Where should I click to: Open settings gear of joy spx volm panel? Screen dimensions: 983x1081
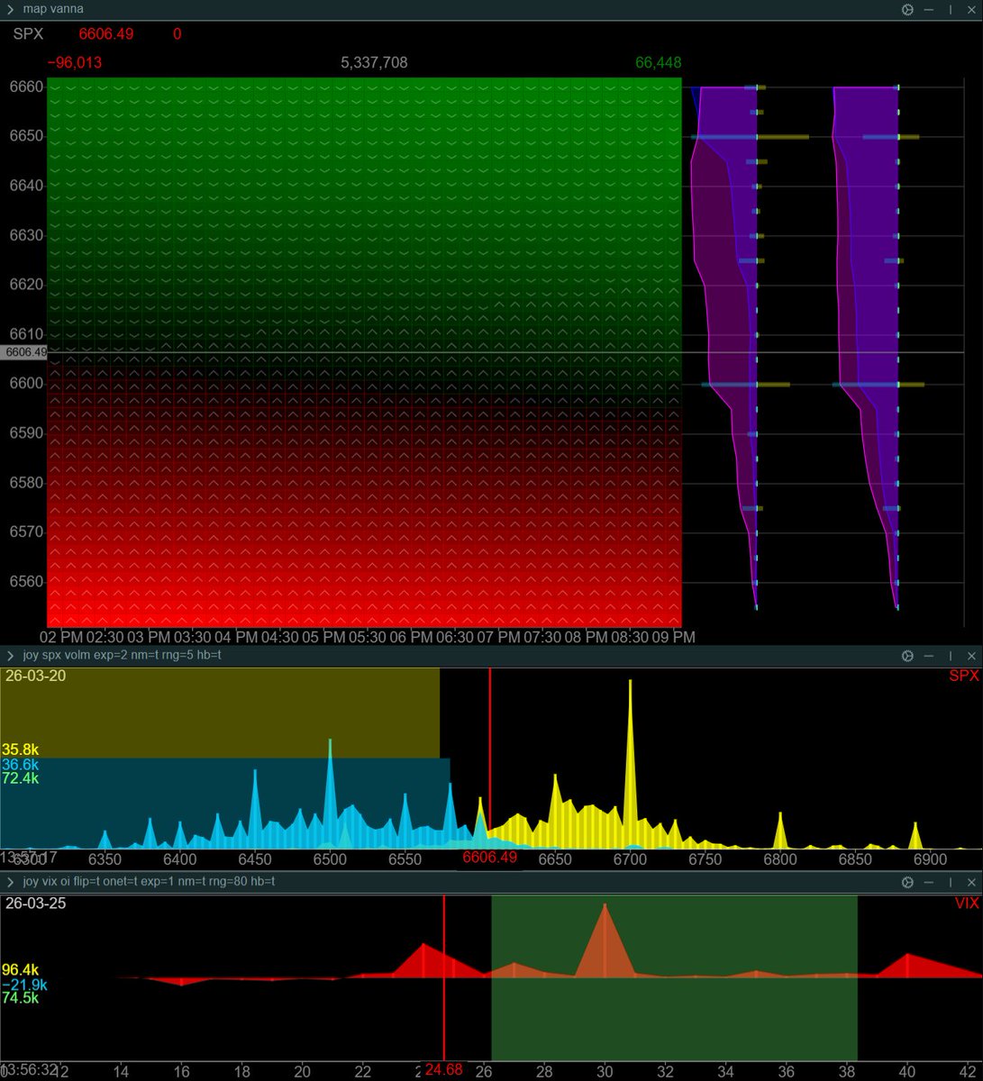pyautogui.click(x=907, y=656)
